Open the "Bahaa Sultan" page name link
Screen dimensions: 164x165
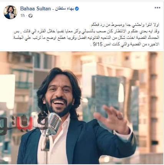click(x=35, y=9)
